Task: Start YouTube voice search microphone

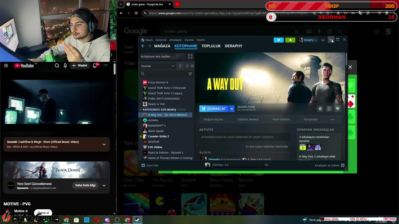Action: coord(65,66)
